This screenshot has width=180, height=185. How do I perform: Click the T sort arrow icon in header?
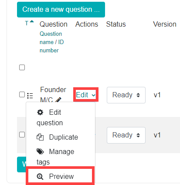32,21
